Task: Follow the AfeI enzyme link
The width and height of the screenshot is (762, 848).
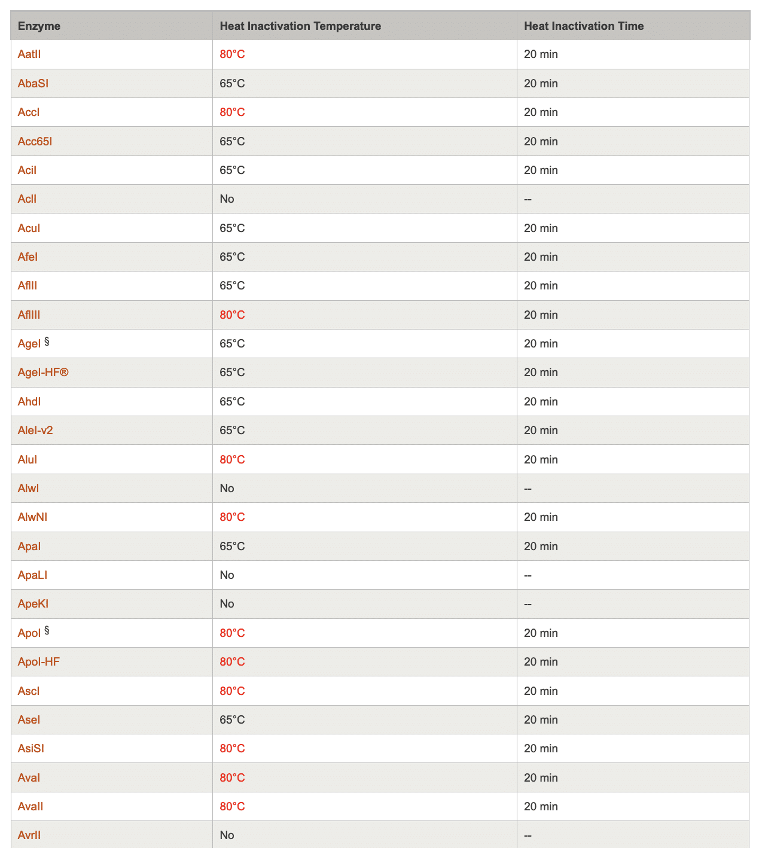Action: [x=28, y=257]
